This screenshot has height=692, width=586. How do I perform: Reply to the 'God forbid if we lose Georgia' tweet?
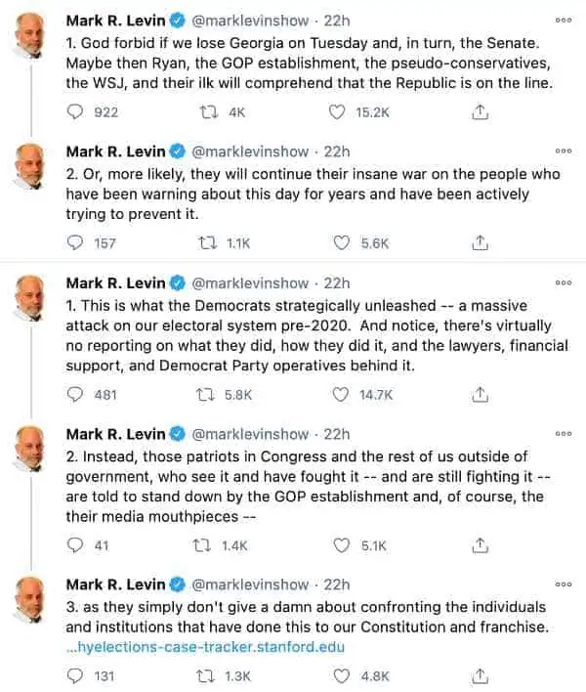74,111
